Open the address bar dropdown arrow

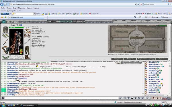pos(136,4)
